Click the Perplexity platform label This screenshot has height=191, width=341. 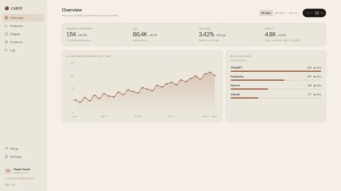pos(237,76)
